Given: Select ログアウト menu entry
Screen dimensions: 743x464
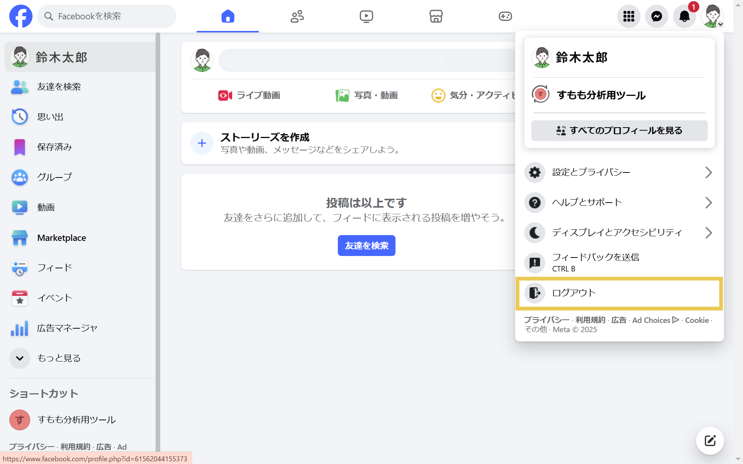Looking at the screenshot, I should pos(618,293).
